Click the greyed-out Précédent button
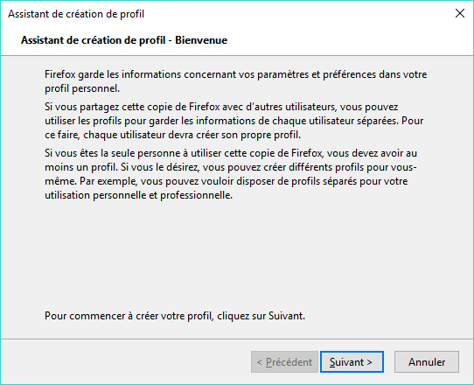The width and height of the screenshot is (474, 385). (x=284, y=361)
